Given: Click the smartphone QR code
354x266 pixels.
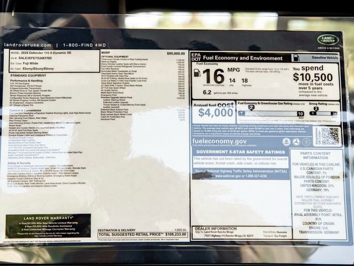Looking at the screenshot, I should (330, 136).
